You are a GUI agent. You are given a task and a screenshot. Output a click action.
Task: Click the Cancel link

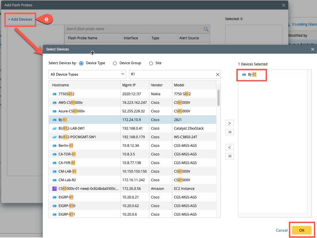tap(282, 230)
